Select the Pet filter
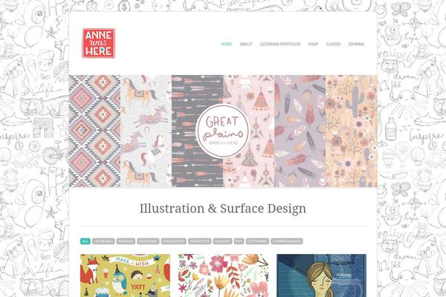This screenshot has height=297, width=446. (x=239, y=241)
